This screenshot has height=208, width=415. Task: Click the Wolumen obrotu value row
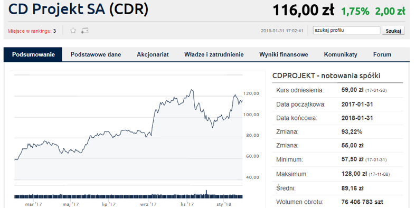click(337, 202)
